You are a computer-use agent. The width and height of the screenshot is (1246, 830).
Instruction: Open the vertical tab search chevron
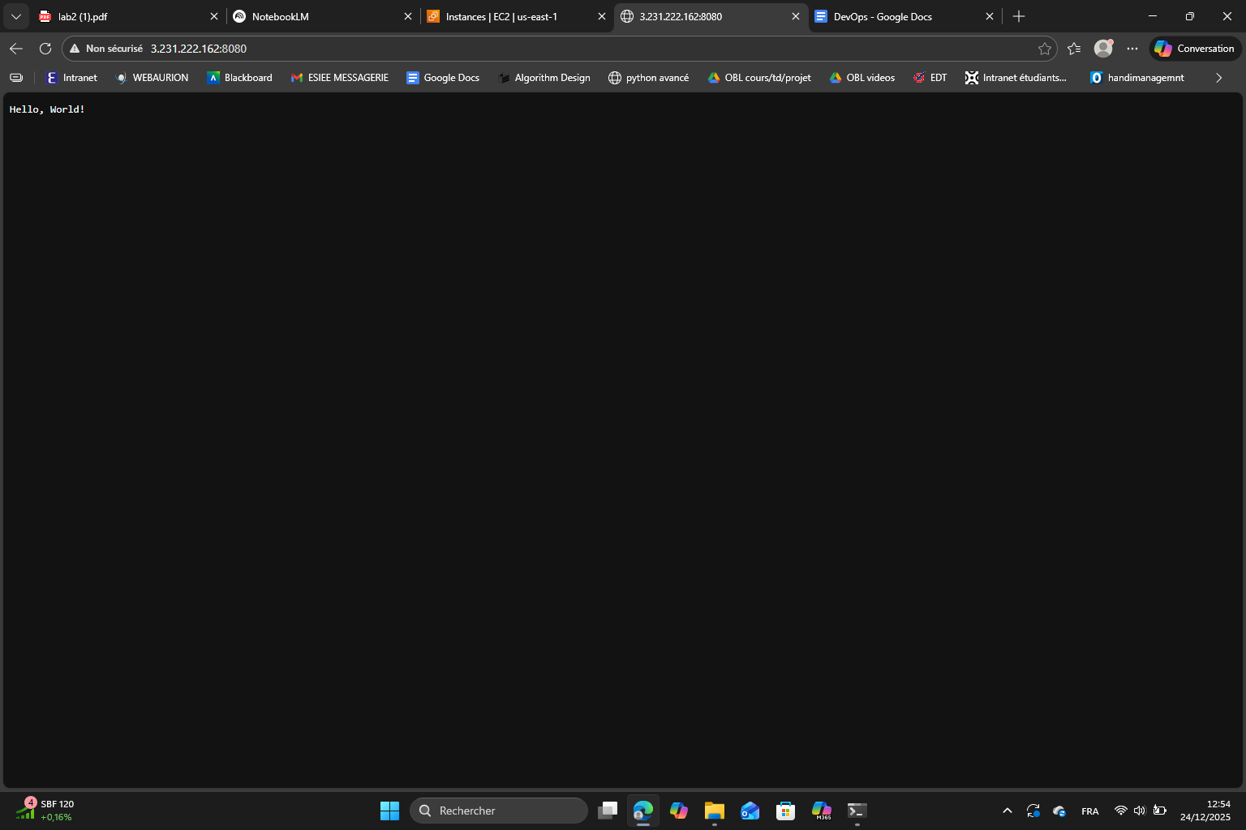click(15, 16)
